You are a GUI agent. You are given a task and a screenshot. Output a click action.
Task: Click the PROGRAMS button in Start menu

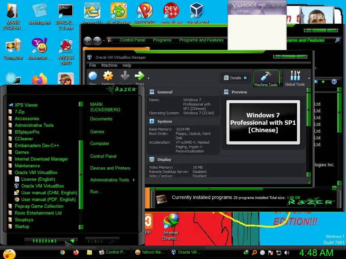click(x=51, y=241)
